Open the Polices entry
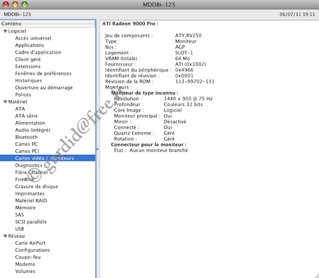319x278 pixels. click(x=23, y=94)
